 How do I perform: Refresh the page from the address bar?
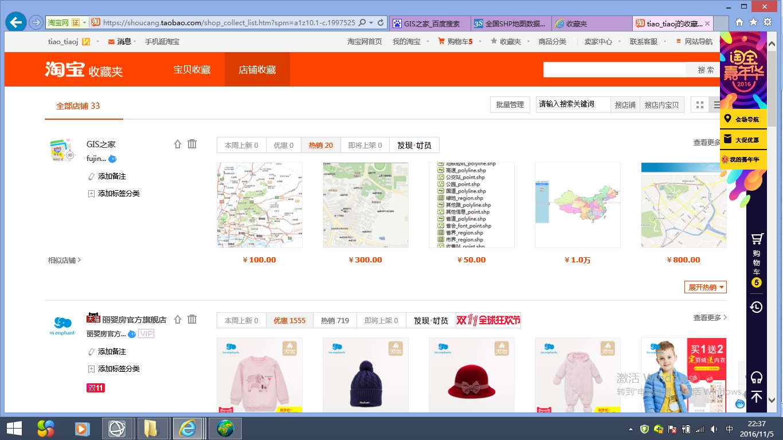pyautogui.click(x=380, y=23)
